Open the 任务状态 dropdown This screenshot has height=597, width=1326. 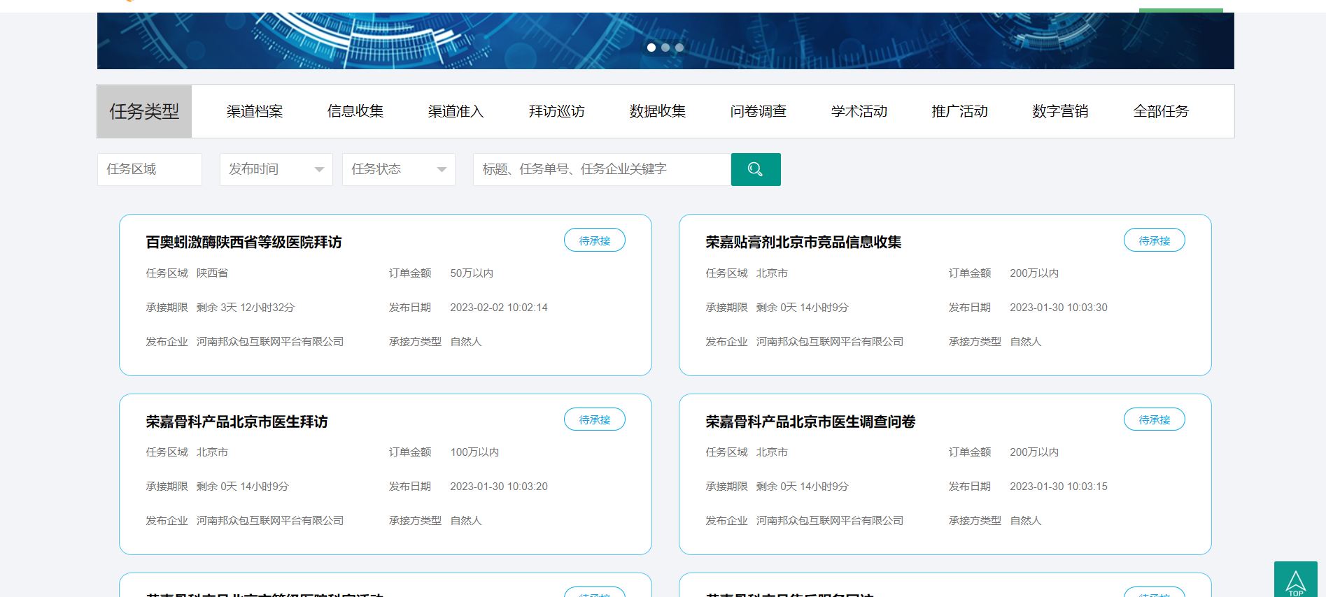399,169
